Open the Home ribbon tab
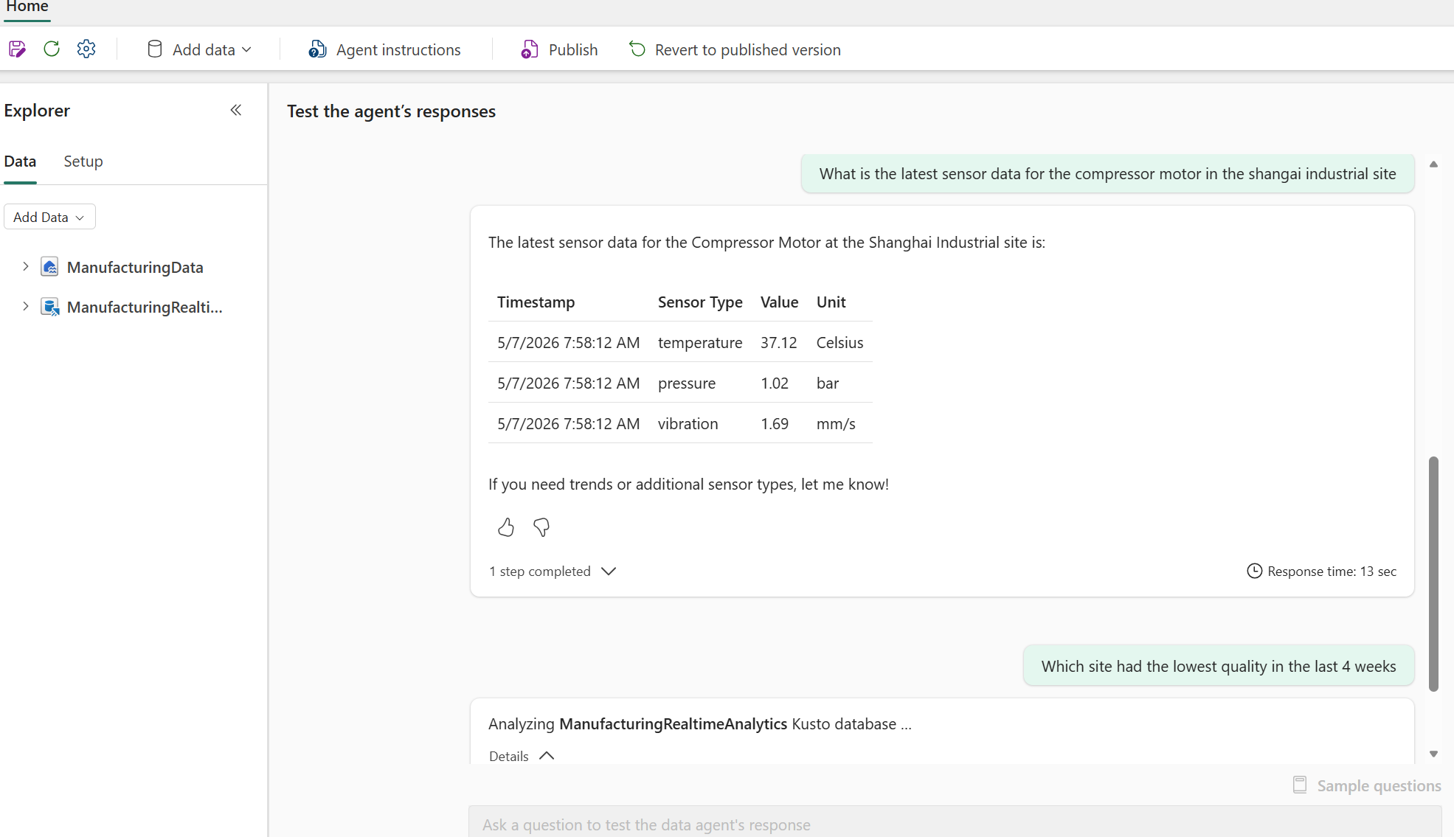The image size is (1454, 837). click(27, 7)
